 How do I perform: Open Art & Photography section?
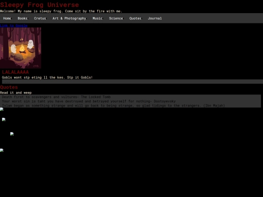tap(69, 18)
